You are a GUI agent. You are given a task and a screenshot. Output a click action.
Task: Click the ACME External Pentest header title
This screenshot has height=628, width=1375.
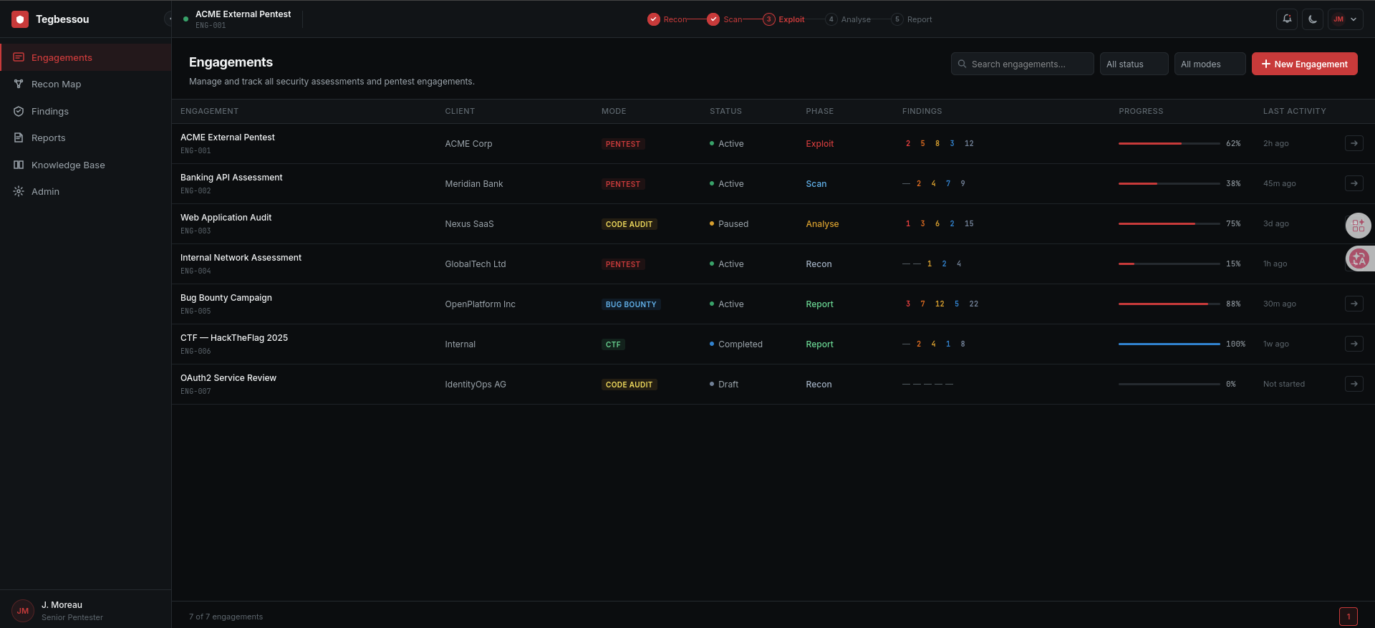tap(243, 14)
